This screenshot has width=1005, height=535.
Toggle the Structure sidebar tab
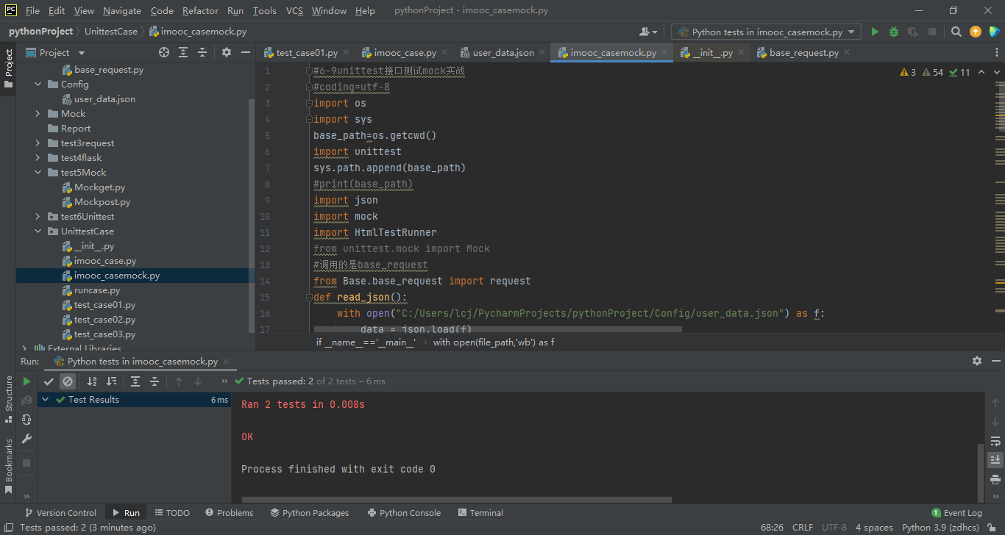[9, 400]
